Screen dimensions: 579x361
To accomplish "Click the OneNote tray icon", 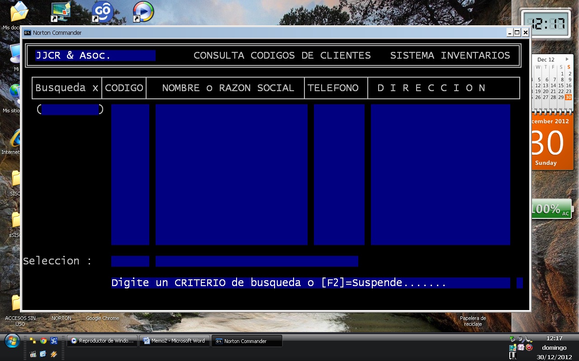I will click(521, 347).
